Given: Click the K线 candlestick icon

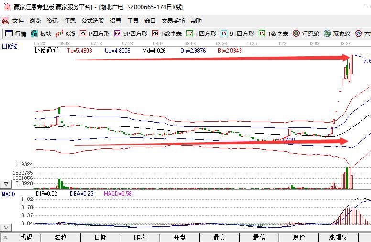Looking at the screenshot, I should (59, 33).
